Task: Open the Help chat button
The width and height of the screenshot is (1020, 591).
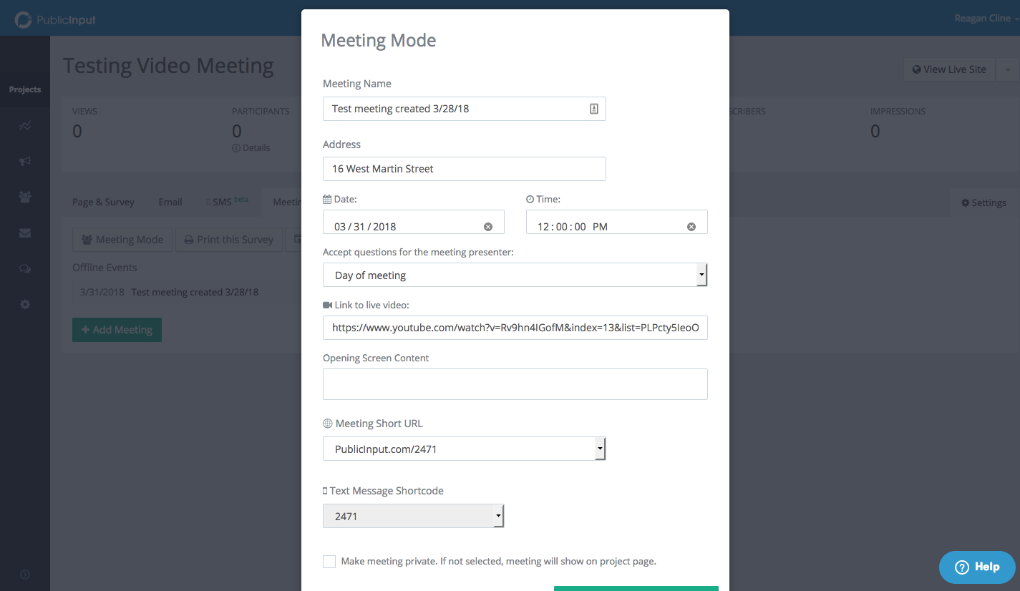Action: point(976,567)
